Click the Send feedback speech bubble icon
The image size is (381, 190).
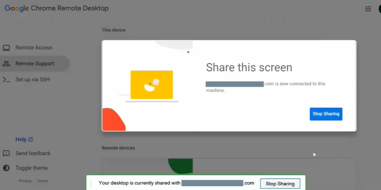click(6, 153)
